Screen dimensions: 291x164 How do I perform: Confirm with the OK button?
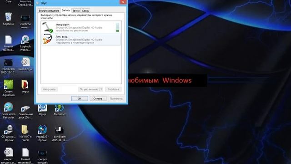tap(80, 98)
